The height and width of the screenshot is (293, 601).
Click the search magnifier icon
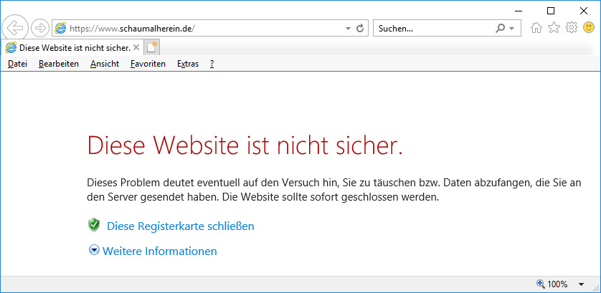pos(500,29)
